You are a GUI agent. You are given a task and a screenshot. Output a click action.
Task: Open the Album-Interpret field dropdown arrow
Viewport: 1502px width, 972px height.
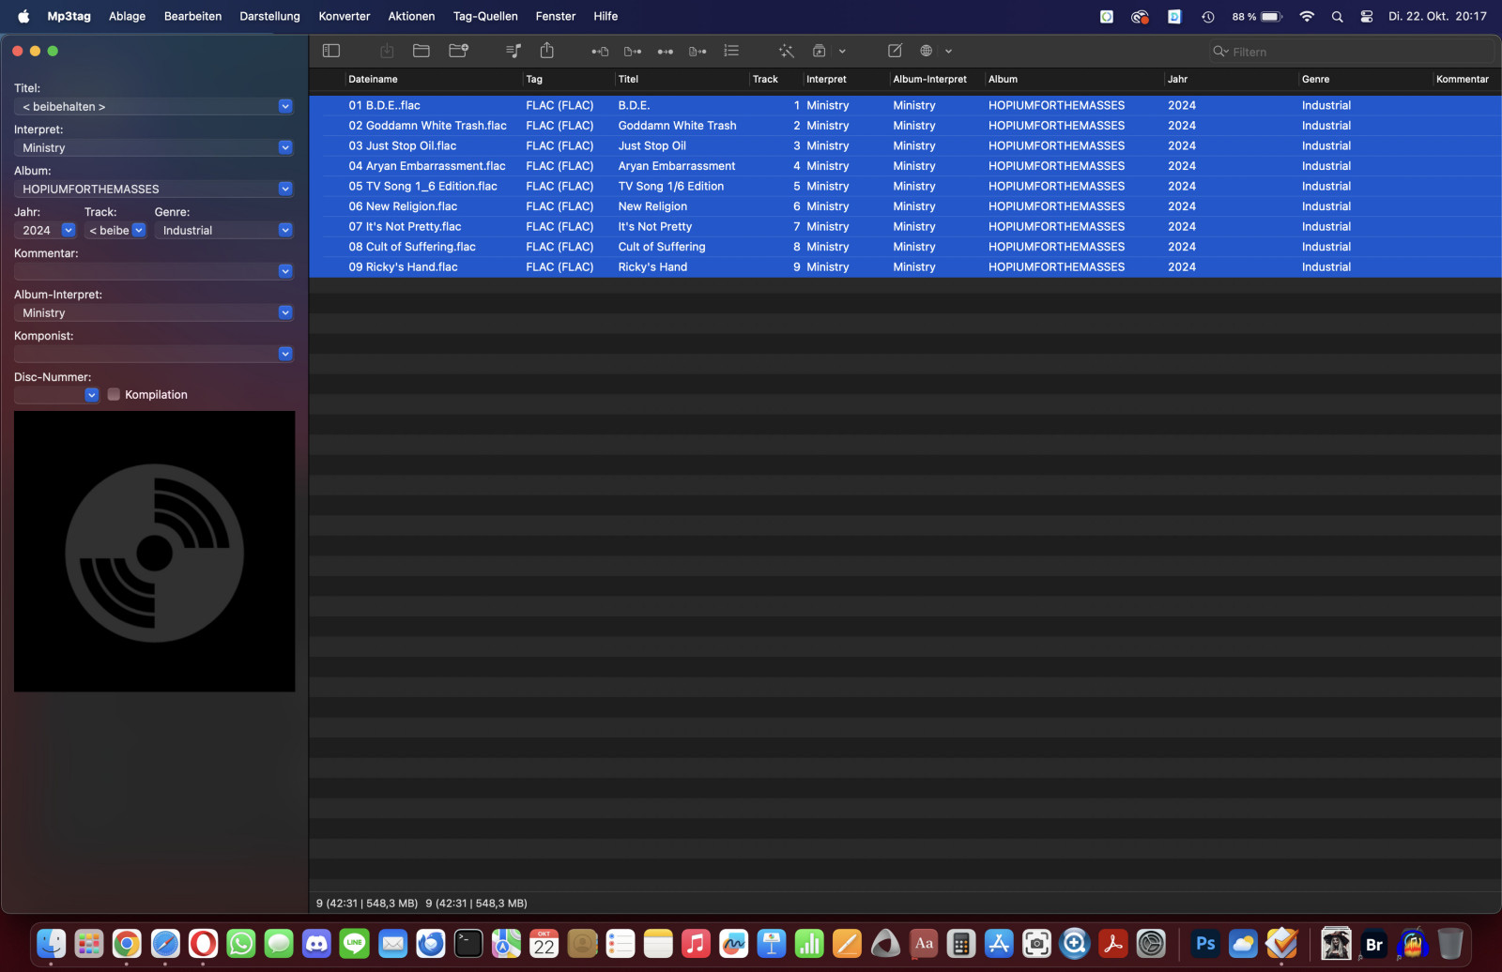(285, 312)
